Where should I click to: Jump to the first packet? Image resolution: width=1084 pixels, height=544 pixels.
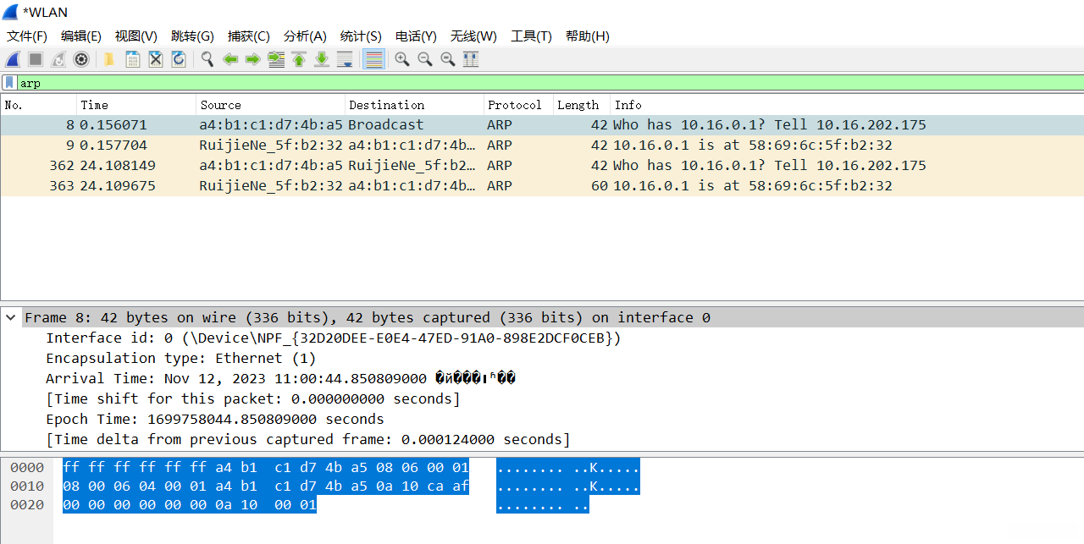299,59
